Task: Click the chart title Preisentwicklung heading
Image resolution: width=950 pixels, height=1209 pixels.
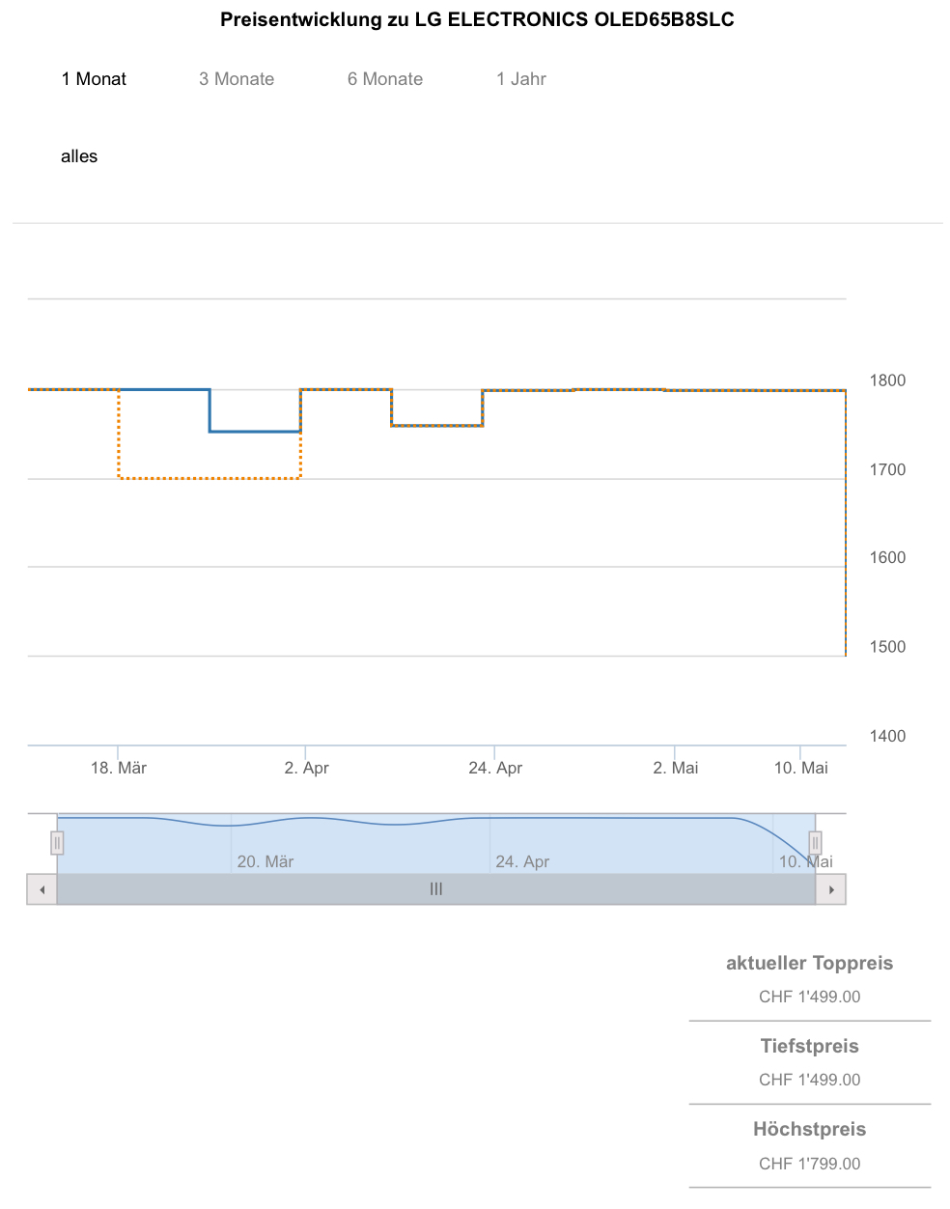Action: (x=477, y=19)
